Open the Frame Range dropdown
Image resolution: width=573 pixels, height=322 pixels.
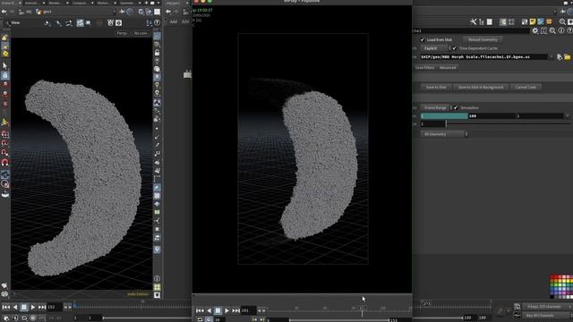coord(436,107)
